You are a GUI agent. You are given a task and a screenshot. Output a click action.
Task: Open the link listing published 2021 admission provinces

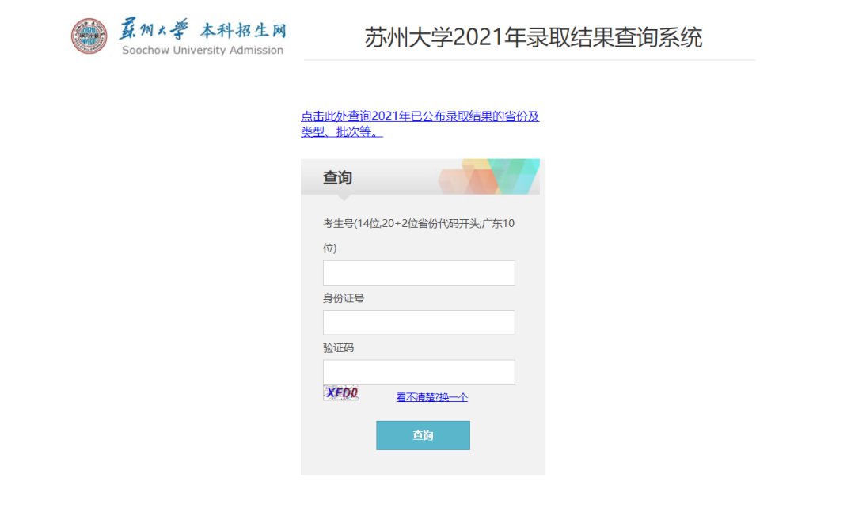click(420, 116)
